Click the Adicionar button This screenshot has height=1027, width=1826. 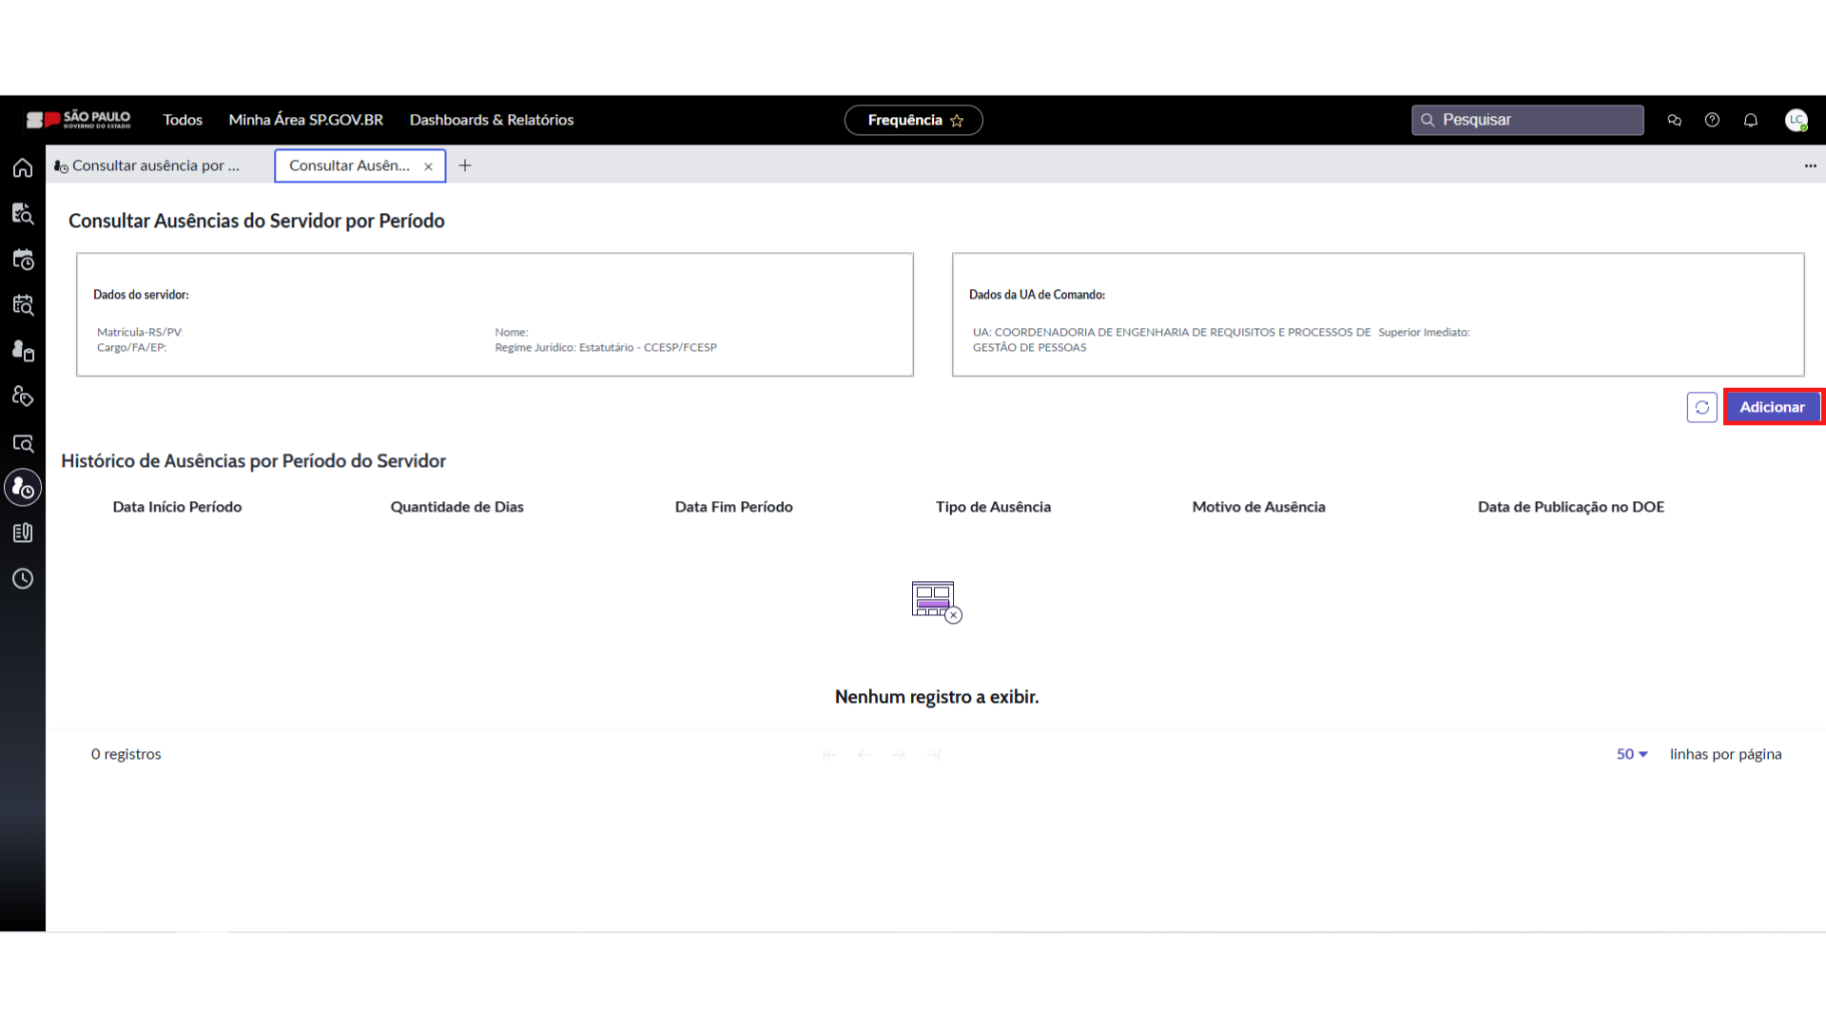pos(1772,407)
